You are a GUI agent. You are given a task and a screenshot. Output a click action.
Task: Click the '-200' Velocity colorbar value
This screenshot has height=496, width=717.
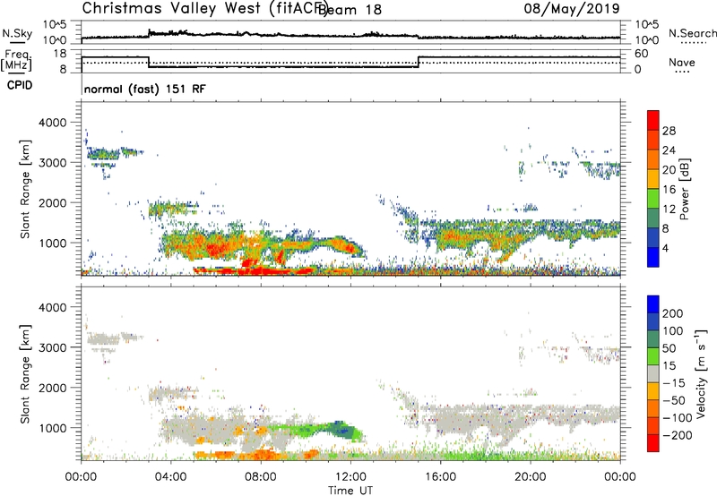click(x=677, y=435)
